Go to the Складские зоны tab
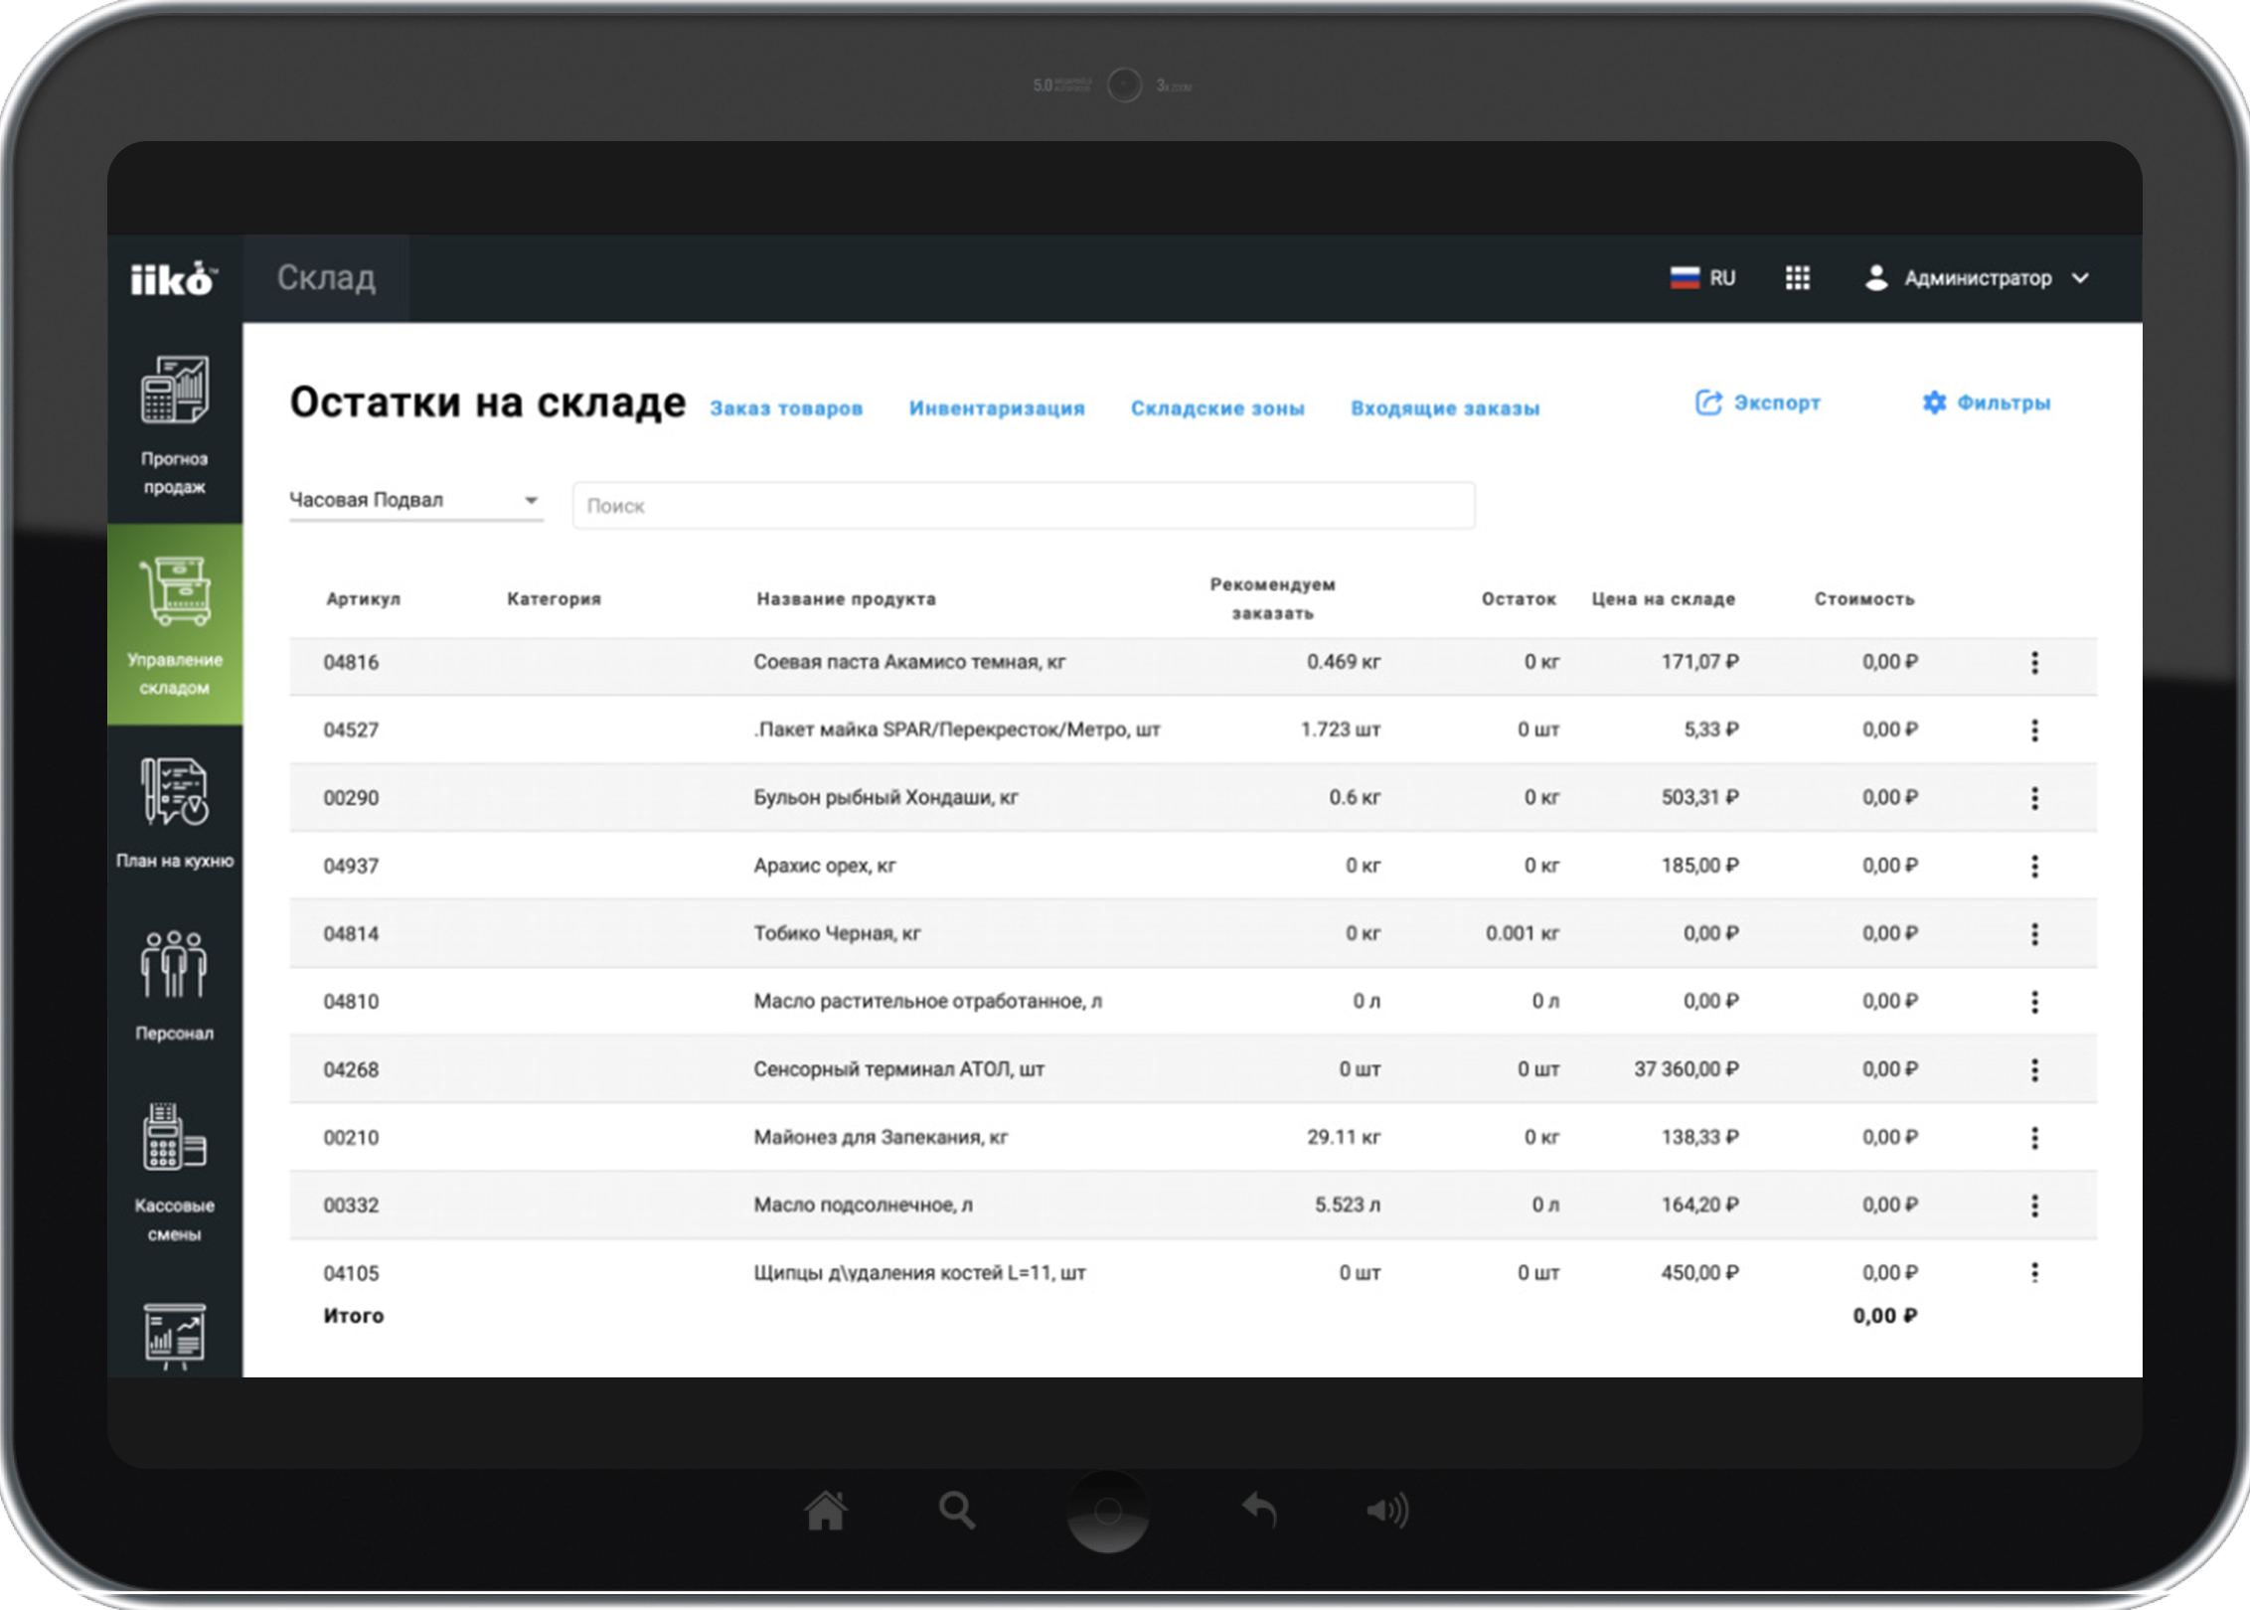 1217,408
